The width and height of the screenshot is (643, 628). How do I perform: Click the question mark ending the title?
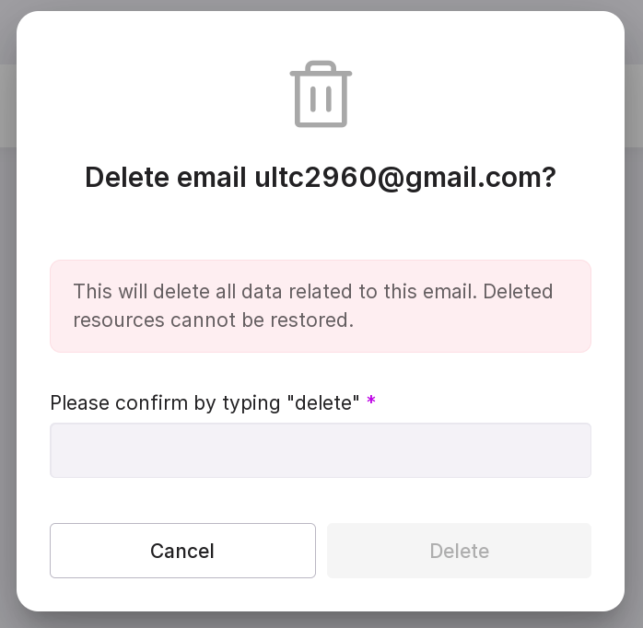coord(549,177)
